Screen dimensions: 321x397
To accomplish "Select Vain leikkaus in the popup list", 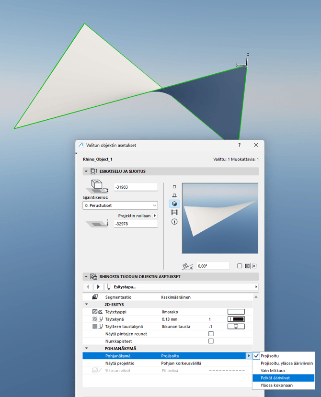I will click(273, 371).
